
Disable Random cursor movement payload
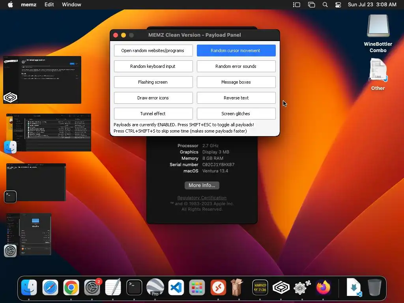236,50
